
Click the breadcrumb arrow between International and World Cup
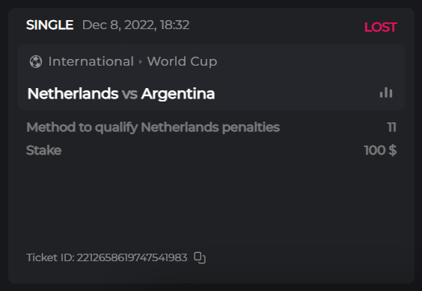(x=140, y=62)
